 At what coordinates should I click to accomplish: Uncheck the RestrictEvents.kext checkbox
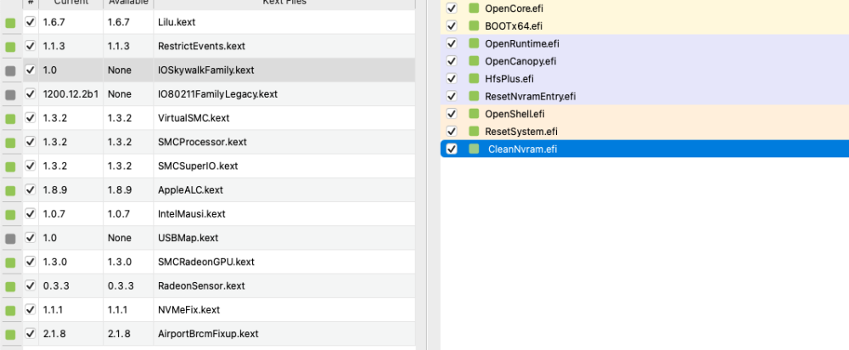(31, 46)
